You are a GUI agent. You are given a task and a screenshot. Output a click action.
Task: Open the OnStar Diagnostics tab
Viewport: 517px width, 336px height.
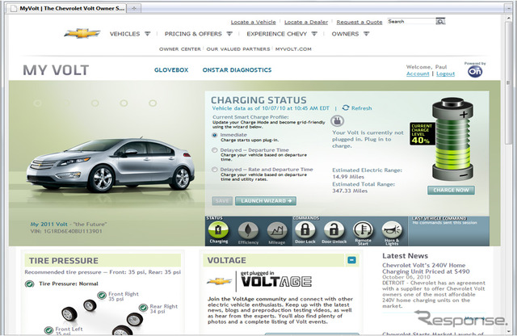point(237,70)
